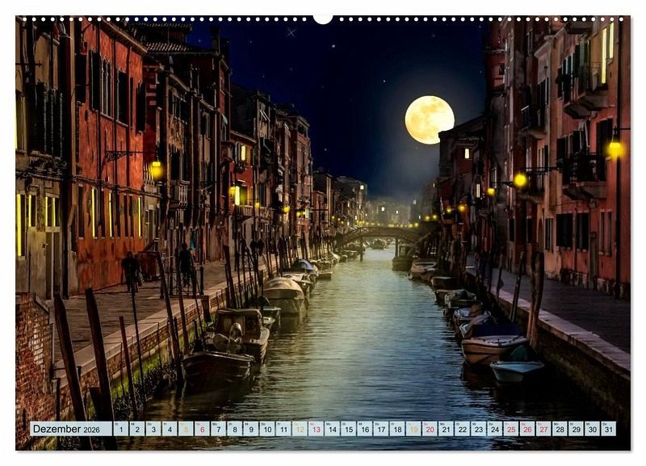Select day 17 in the calendar strip

tap(380, 429)
